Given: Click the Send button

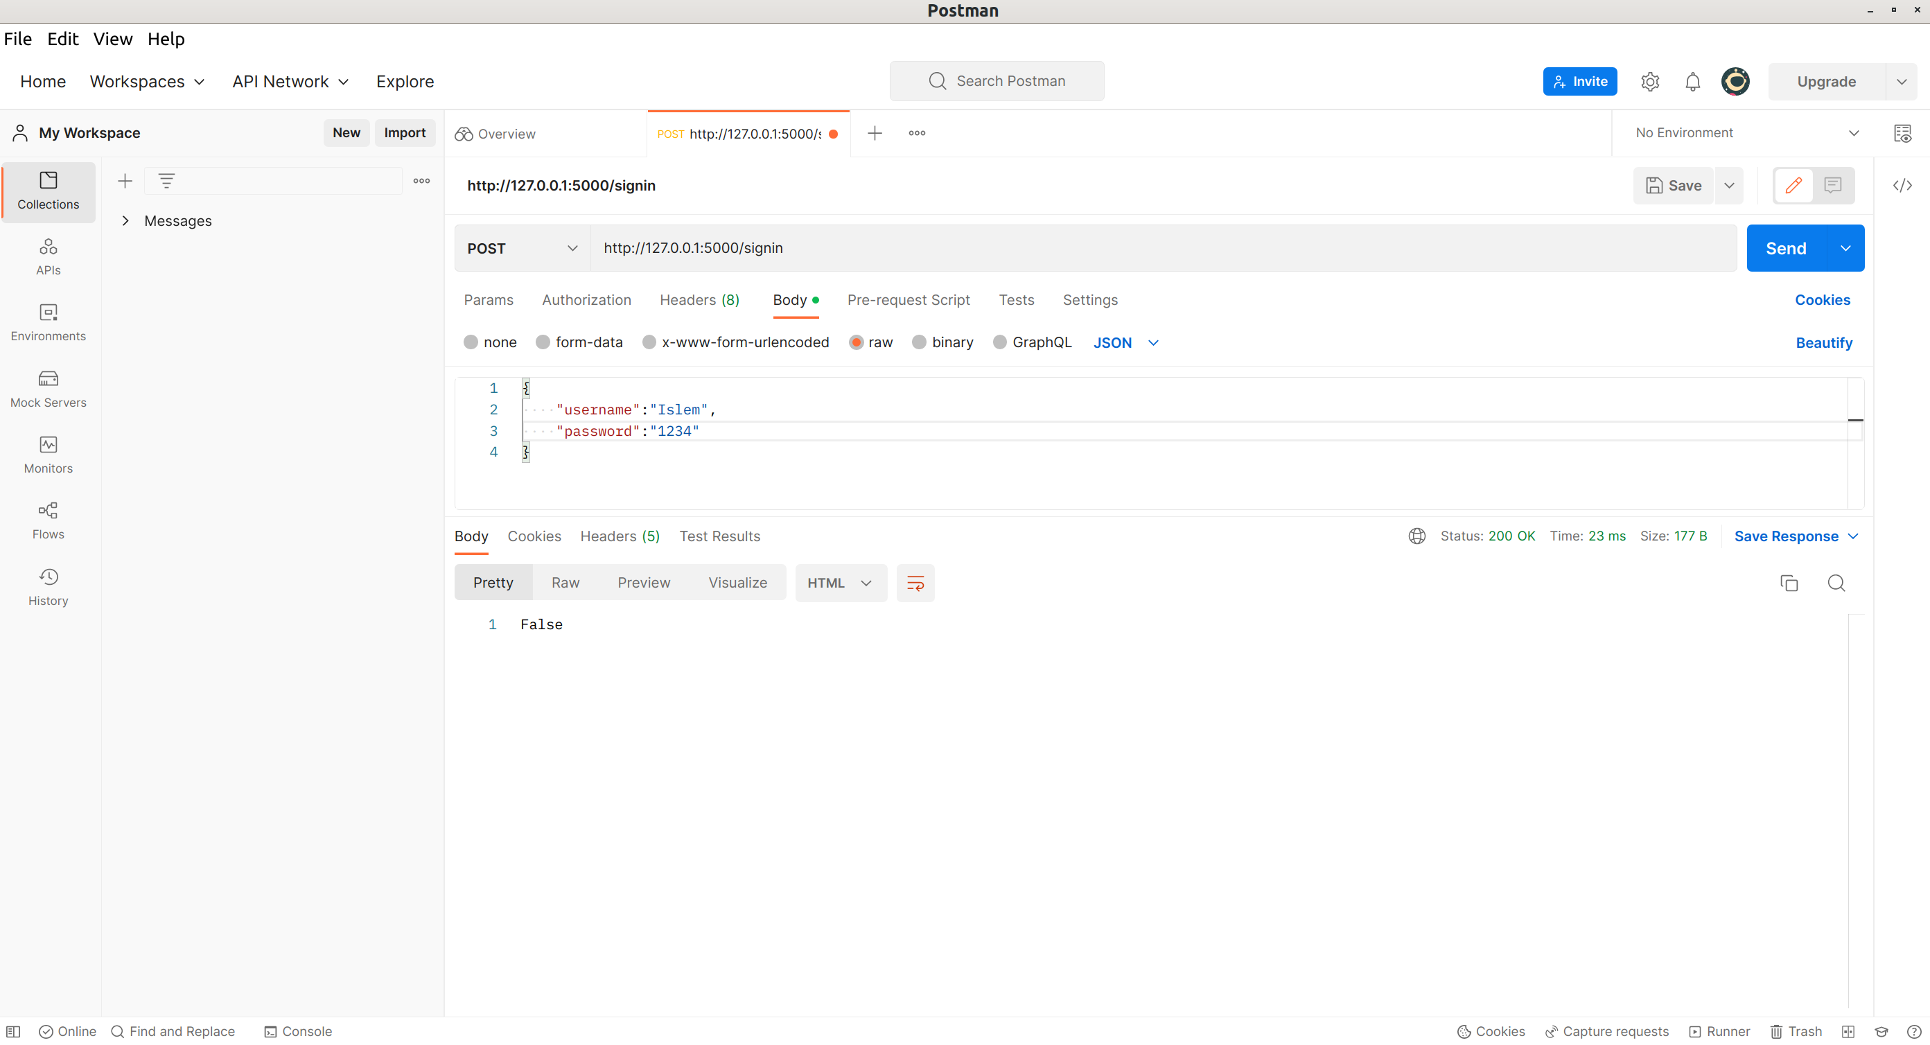Looking at the screenshot, I should coord(1785,248).
